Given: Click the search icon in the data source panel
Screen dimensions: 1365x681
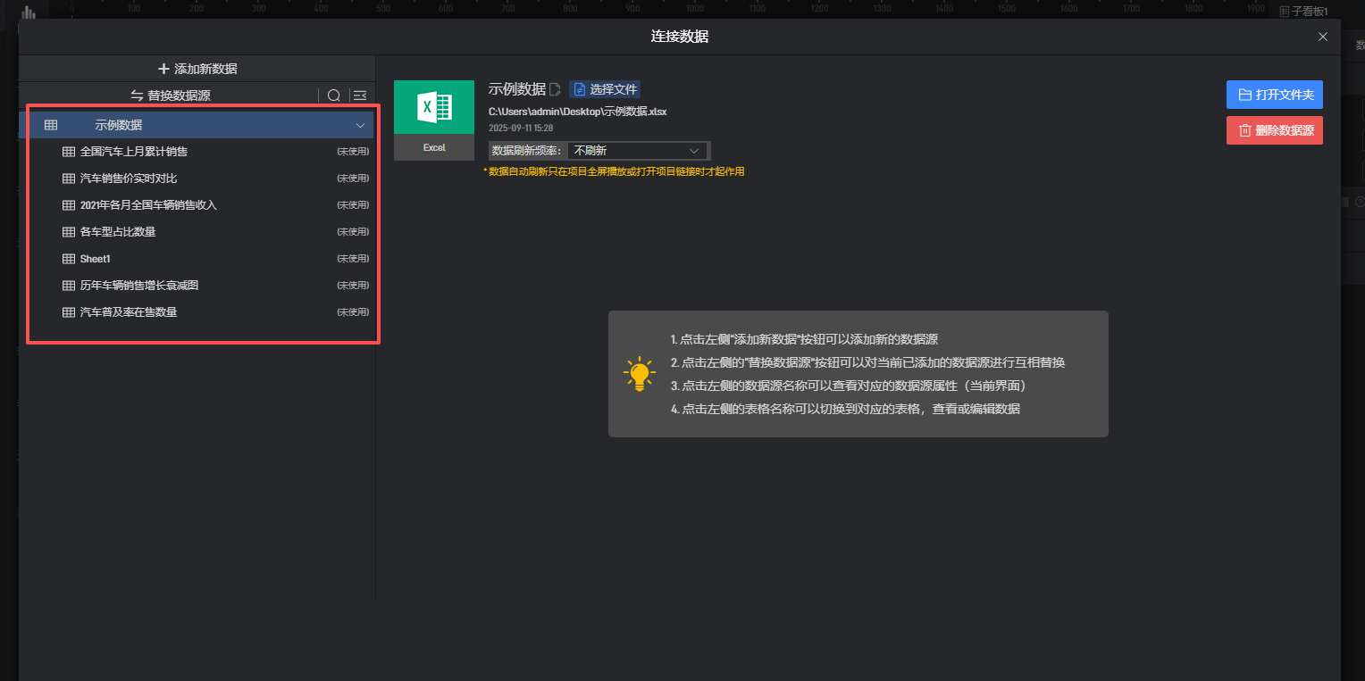Looking at the screenshot, I should 334,96.
